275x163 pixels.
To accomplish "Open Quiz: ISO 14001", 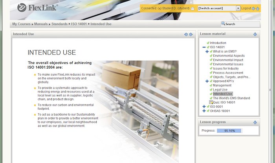I will coord(224,102).
